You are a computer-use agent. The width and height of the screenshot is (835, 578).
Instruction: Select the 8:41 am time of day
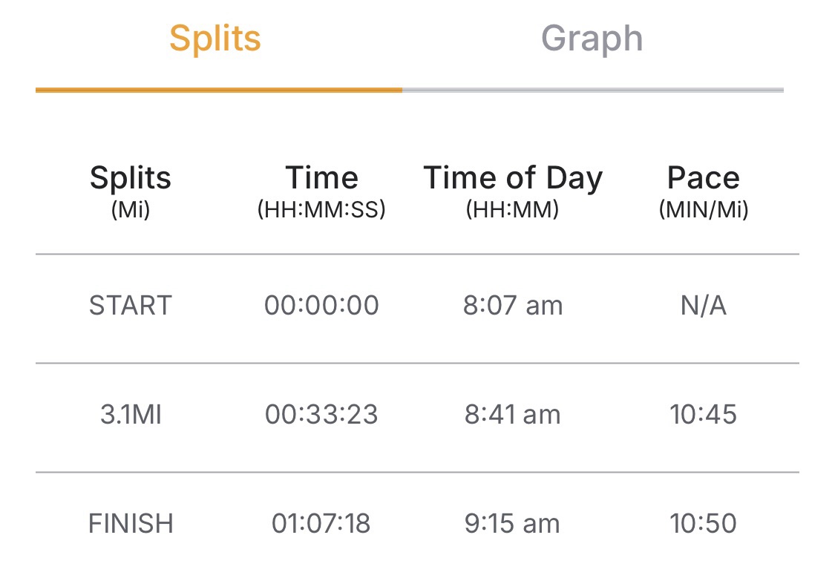513,415
